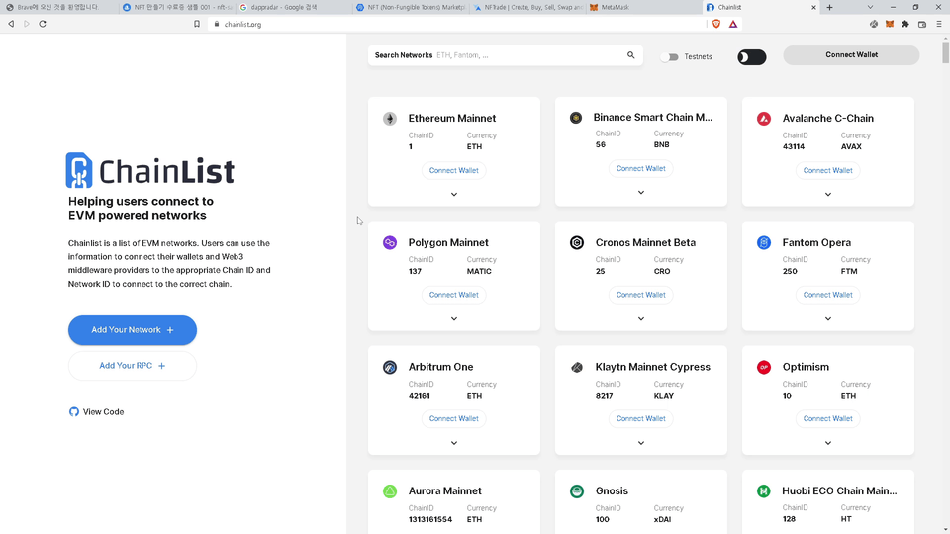This screenshot has height=534, width=950.
Task: Reload the page
Action: coord(43,24)
